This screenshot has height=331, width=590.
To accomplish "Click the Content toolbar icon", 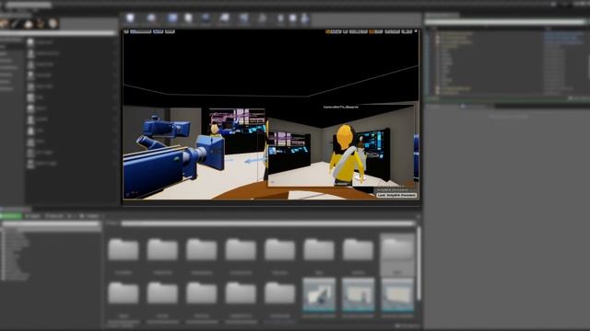I will 172,18.
